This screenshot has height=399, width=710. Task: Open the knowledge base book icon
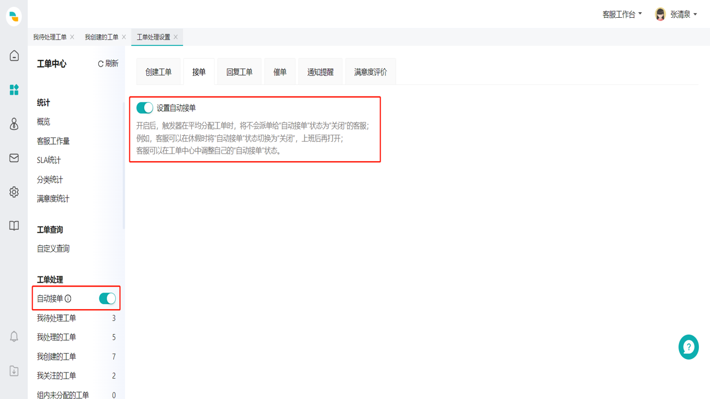[x=14, y=226]
